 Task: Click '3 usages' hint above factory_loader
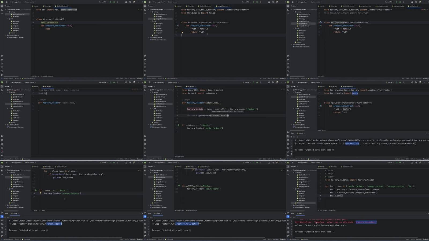[186, 99]
